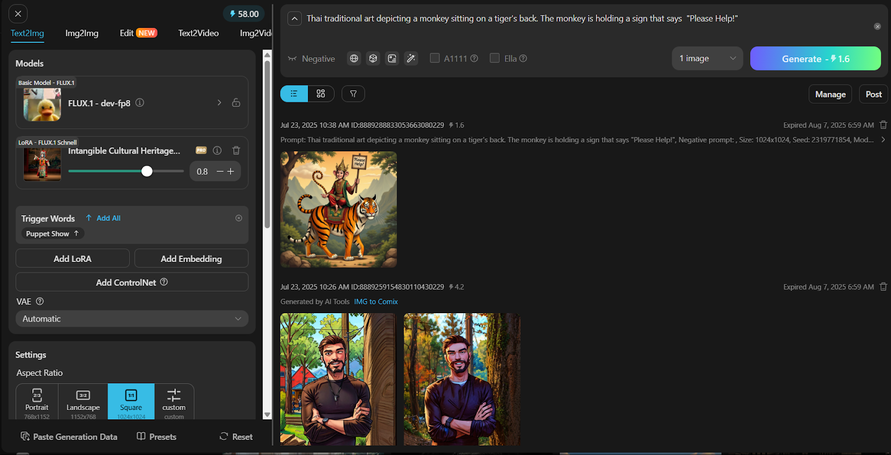Collapse the prompt box with chevron
Viewport: 891px width, 455px height.
coord(295,19)
